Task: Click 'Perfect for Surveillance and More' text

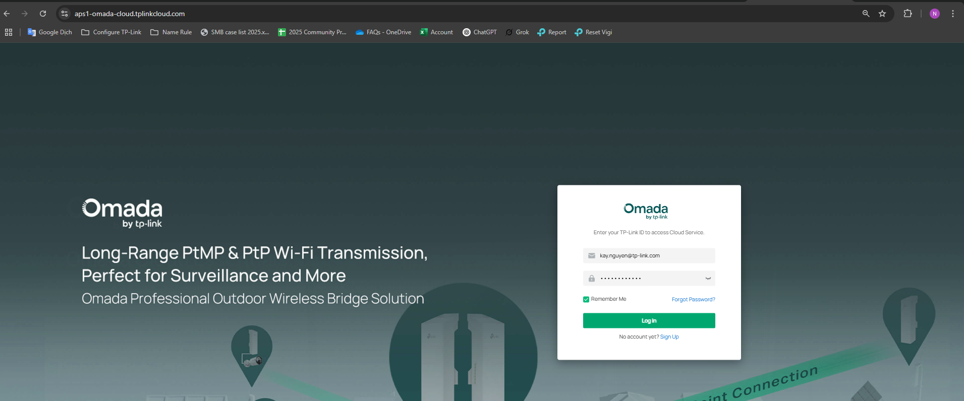Action: (x=214, y=276)
